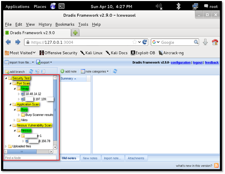Open the History menu

(x=45, y=24)
